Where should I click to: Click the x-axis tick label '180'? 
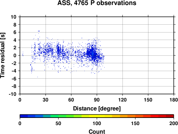174,100
